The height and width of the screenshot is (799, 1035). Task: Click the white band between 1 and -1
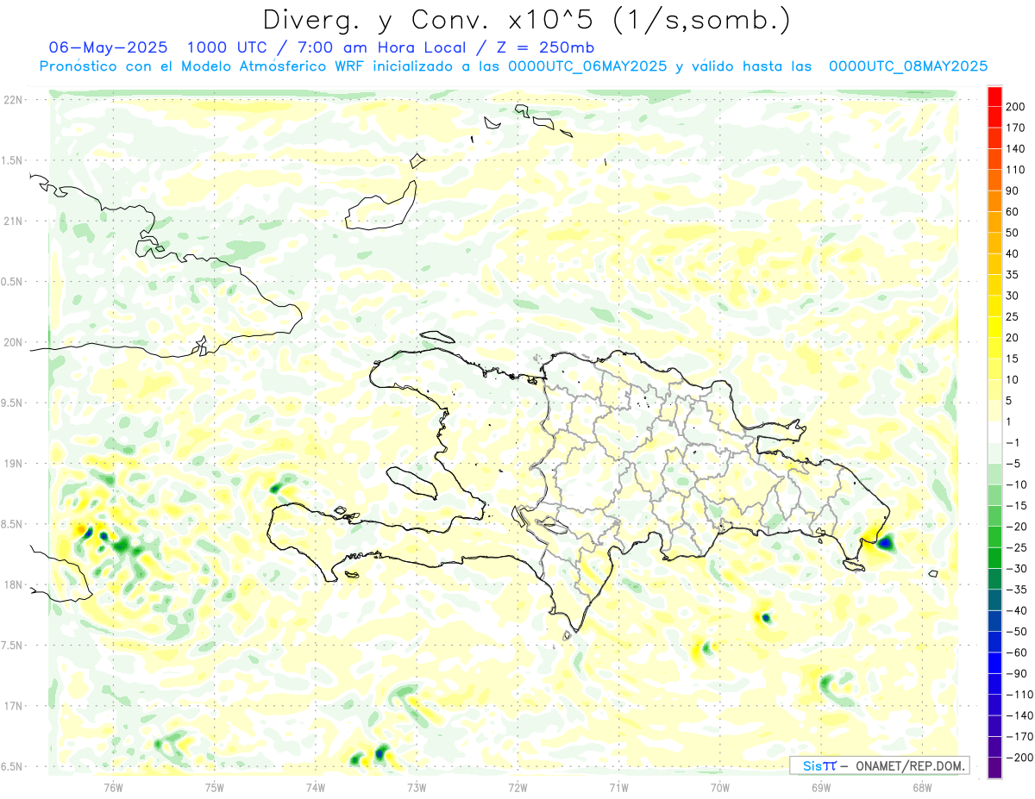point(994,432)
